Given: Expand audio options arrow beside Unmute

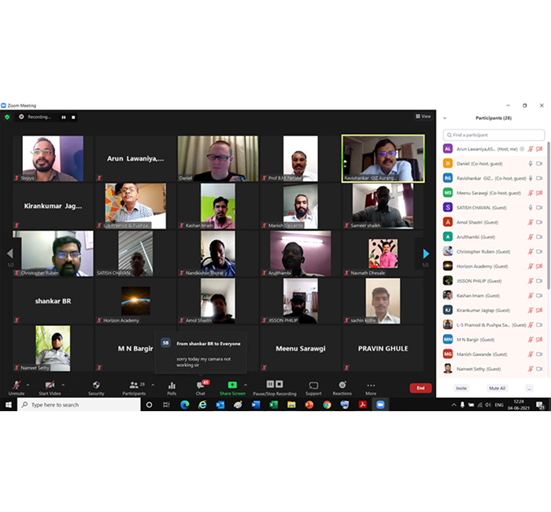Looking at the screenshot, I should click(28, 384).
